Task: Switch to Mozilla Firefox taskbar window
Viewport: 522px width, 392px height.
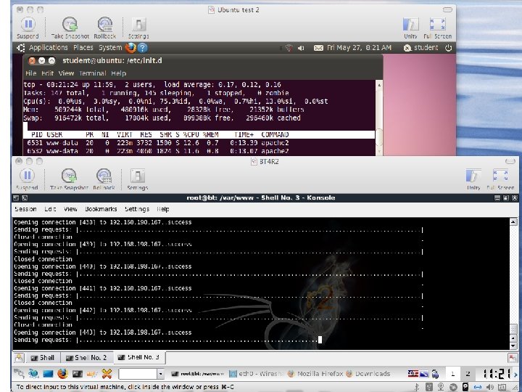Action: [315, 374]
